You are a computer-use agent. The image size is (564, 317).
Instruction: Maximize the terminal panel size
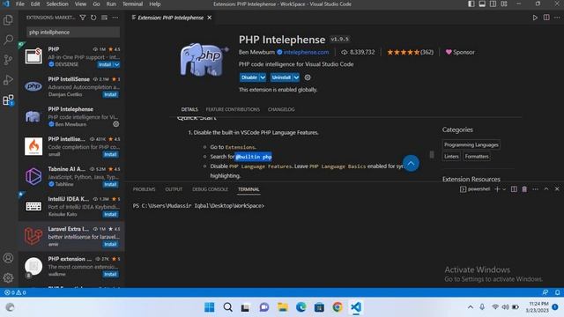(x=546, y=189)
